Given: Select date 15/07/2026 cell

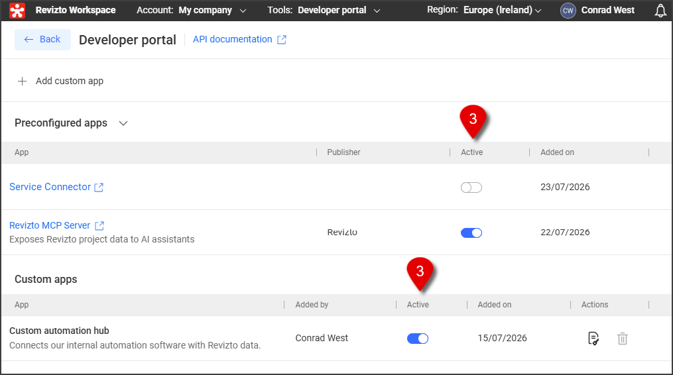Looking at the screenshot, I should click(502, 338).
